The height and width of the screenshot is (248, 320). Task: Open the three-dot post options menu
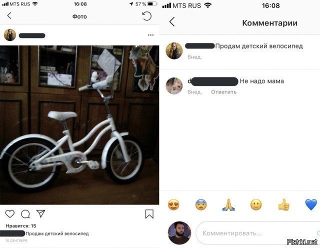point(151,35)
